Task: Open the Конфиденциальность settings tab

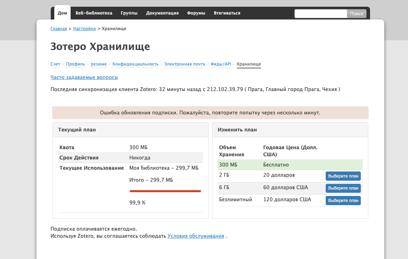Action: pos(135,64)
